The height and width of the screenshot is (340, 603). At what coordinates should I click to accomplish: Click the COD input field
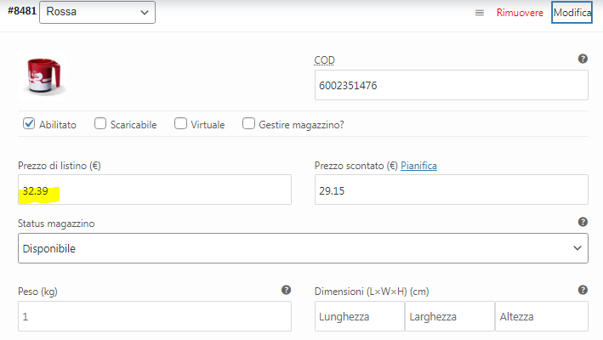tap(451, 86)
